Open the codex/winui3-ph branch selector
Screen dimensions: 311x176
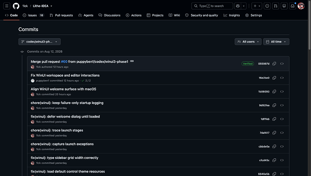(40, 41)
